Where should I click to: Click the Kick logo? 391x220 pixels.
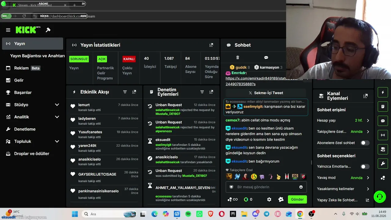[x=28, y=30]
